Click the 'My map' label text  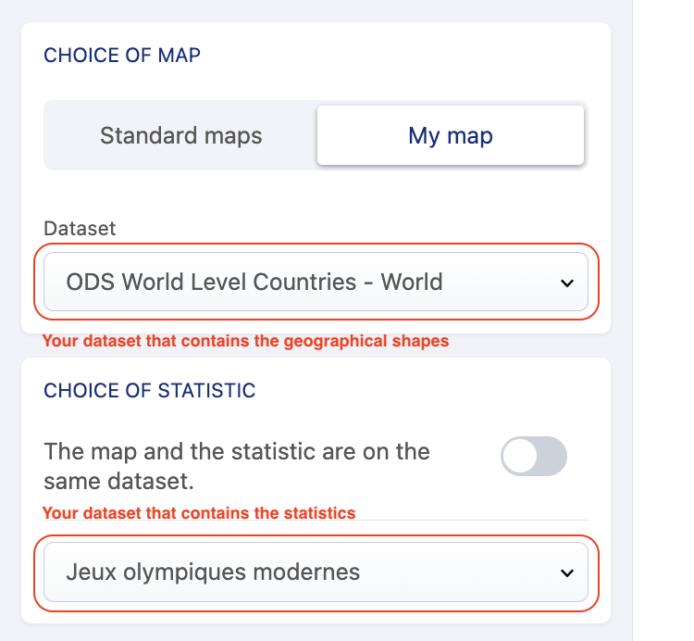point(450,136)
